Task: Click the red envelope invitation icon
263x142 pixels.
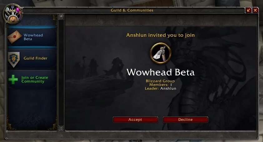Action: click(x=15, y=37)
